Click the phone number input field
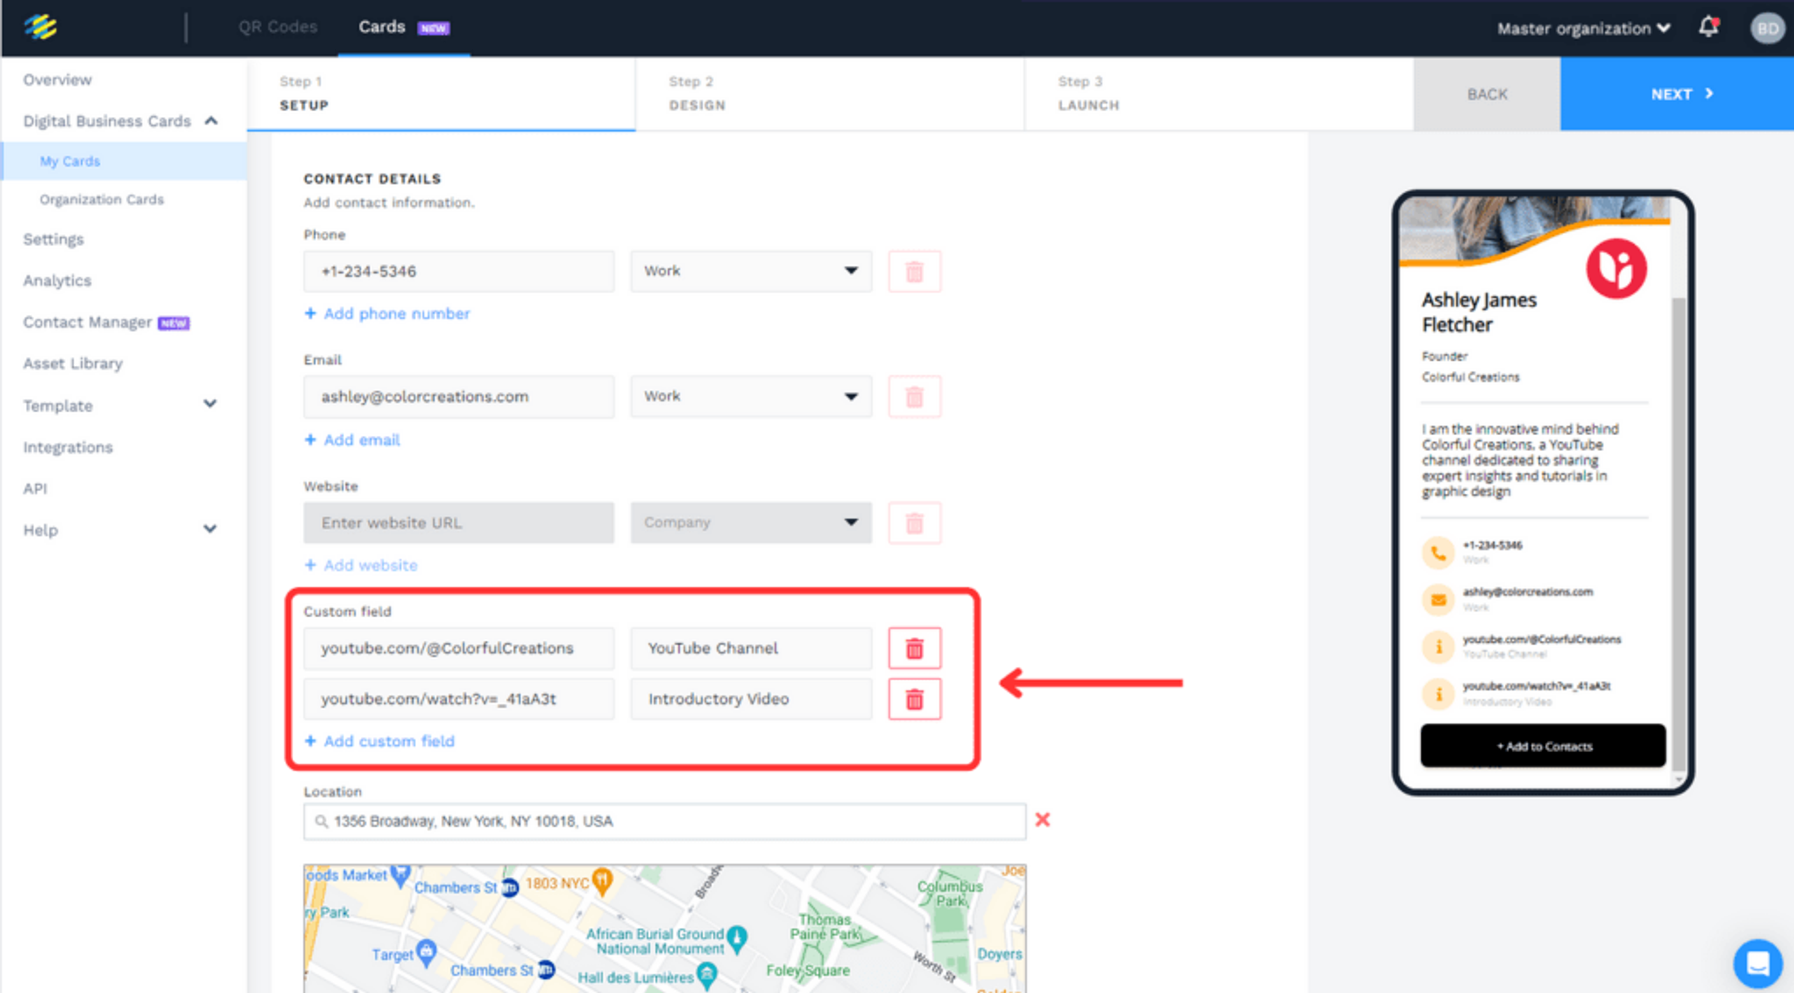1794x993 pixels. tap(459, 271)
